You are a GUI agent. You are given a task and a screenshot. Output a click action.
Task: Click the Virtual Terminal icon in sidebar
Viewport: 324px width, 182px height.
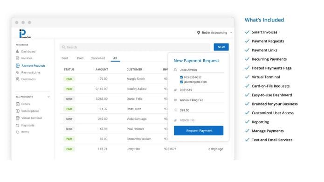pyautogui.click(x=18, y=118)
